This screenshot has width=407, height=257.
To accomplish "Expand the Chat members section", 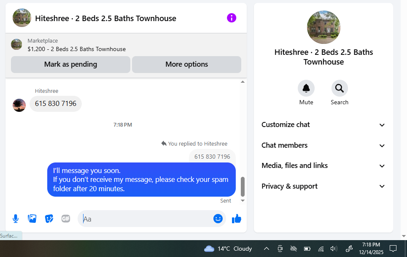I will tap(323, 145).
